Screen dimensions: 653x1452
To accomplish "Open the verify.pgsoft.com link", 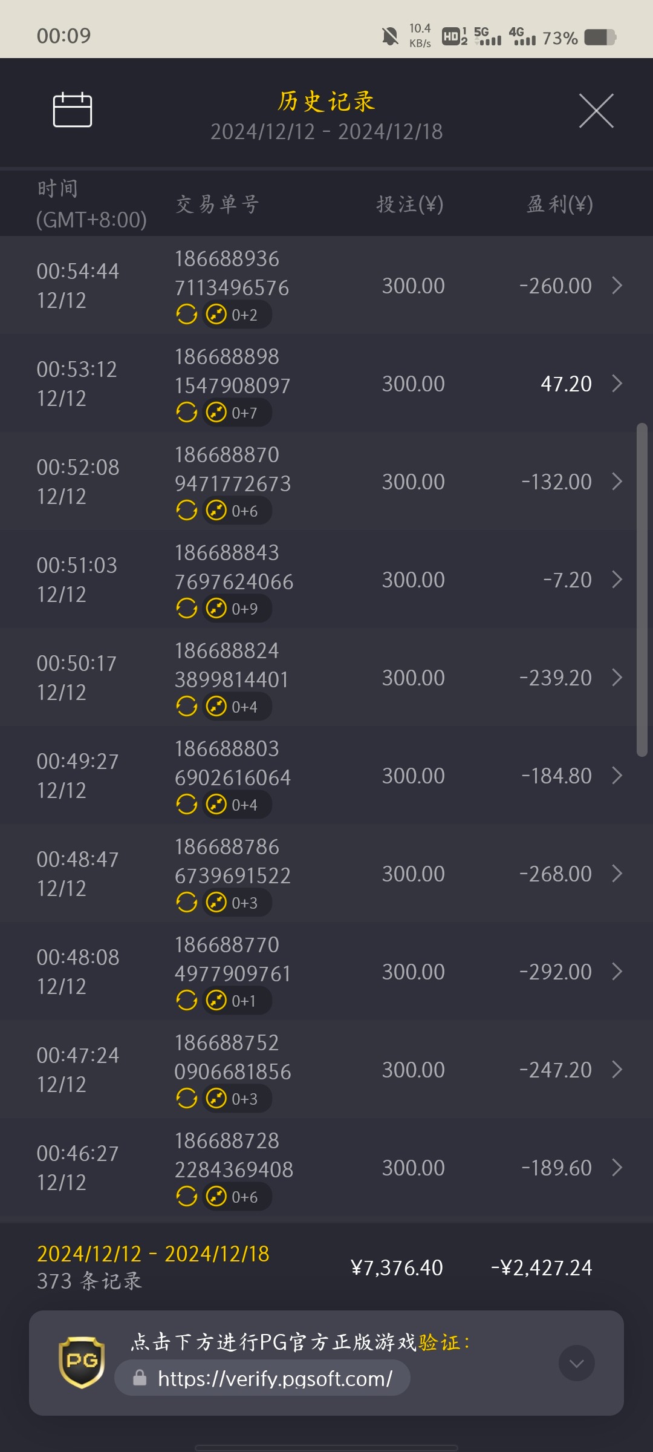I will pos(275,1379).
